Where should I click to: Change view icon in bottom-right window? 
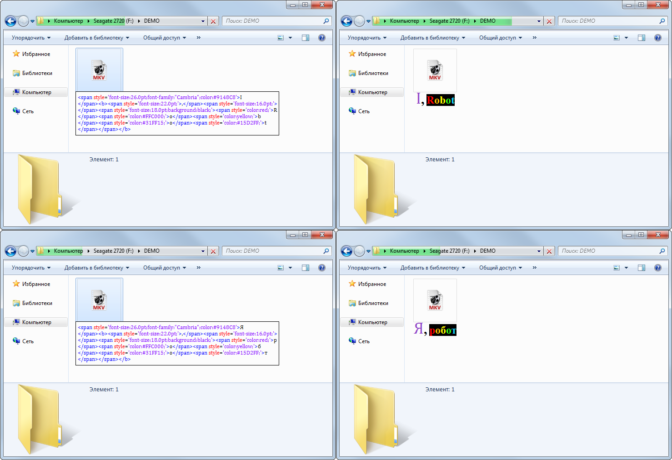coord(617,268)
